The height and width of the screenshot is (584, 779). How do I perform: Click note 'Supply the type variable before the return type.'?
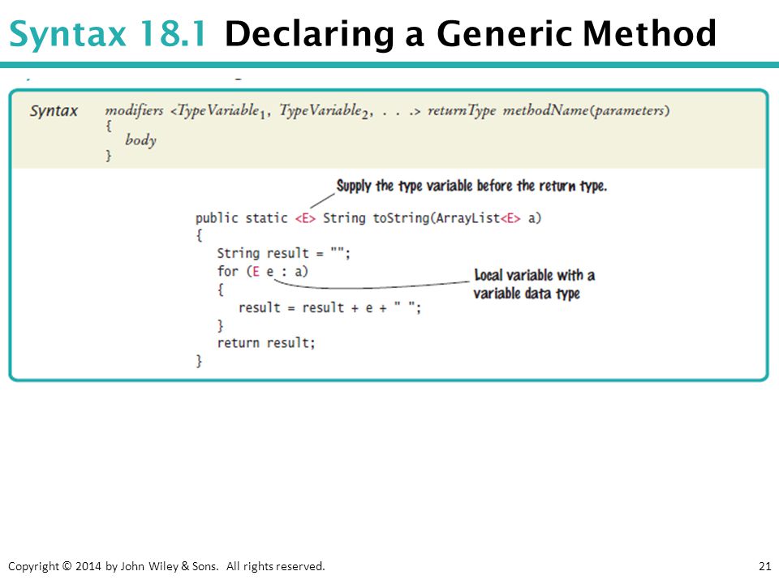tap(471, 186)
